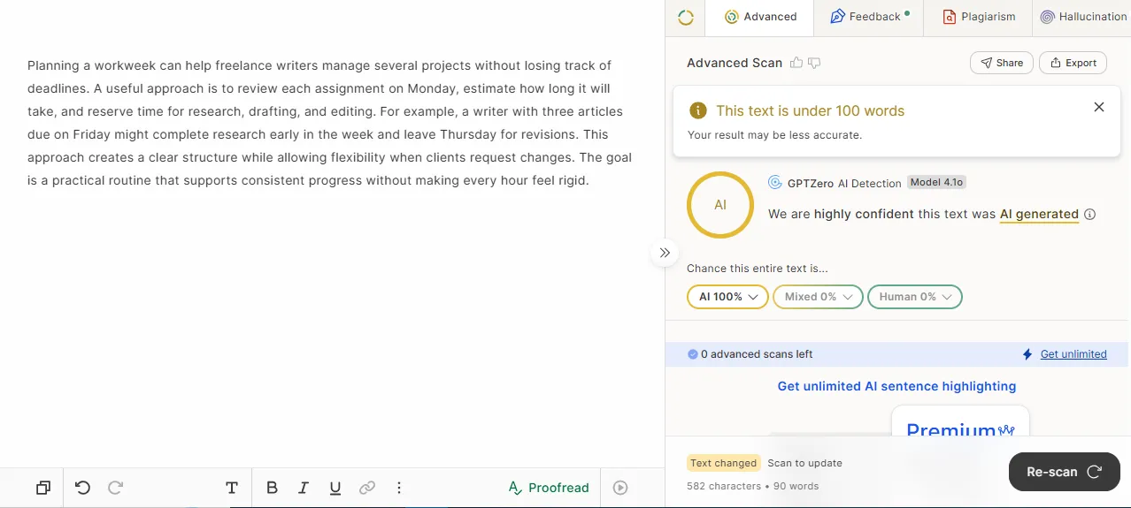
Task: Click info icon beside AI generated
Action: pyautogui.click(x=1090, y=214)
